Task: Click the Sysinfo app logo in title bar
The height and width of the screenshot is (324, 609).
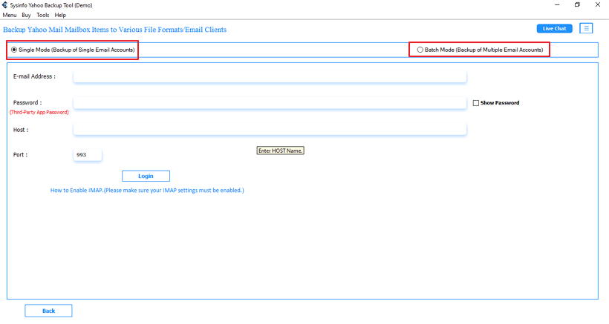Action: [4, 5]
